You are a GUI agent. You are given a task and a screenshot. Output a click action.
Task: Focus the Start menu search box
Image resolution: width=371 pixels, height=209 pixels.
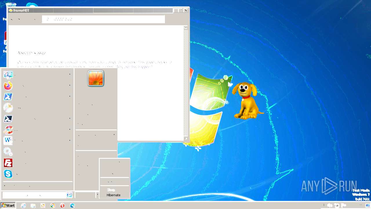coord(34,195)
